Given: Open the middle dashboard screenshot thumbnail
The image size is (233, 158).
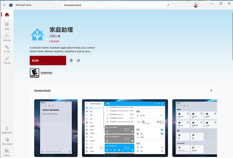Looking at the screenshot, I should [x=125, y=128].
